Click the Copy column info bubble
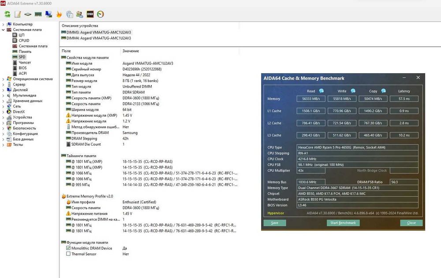The image size is (441, 278). coord(383,91)
